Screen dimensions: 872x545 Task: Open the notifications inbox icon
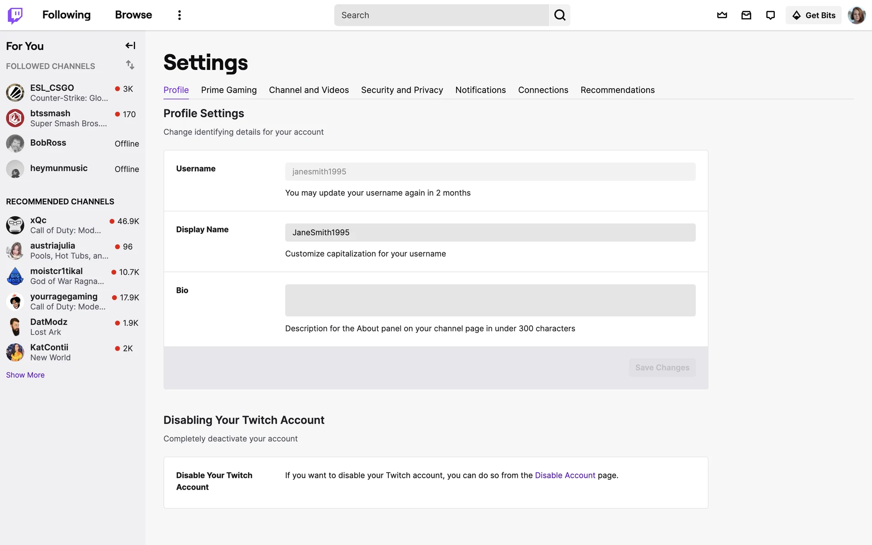(x=746, y=15)
